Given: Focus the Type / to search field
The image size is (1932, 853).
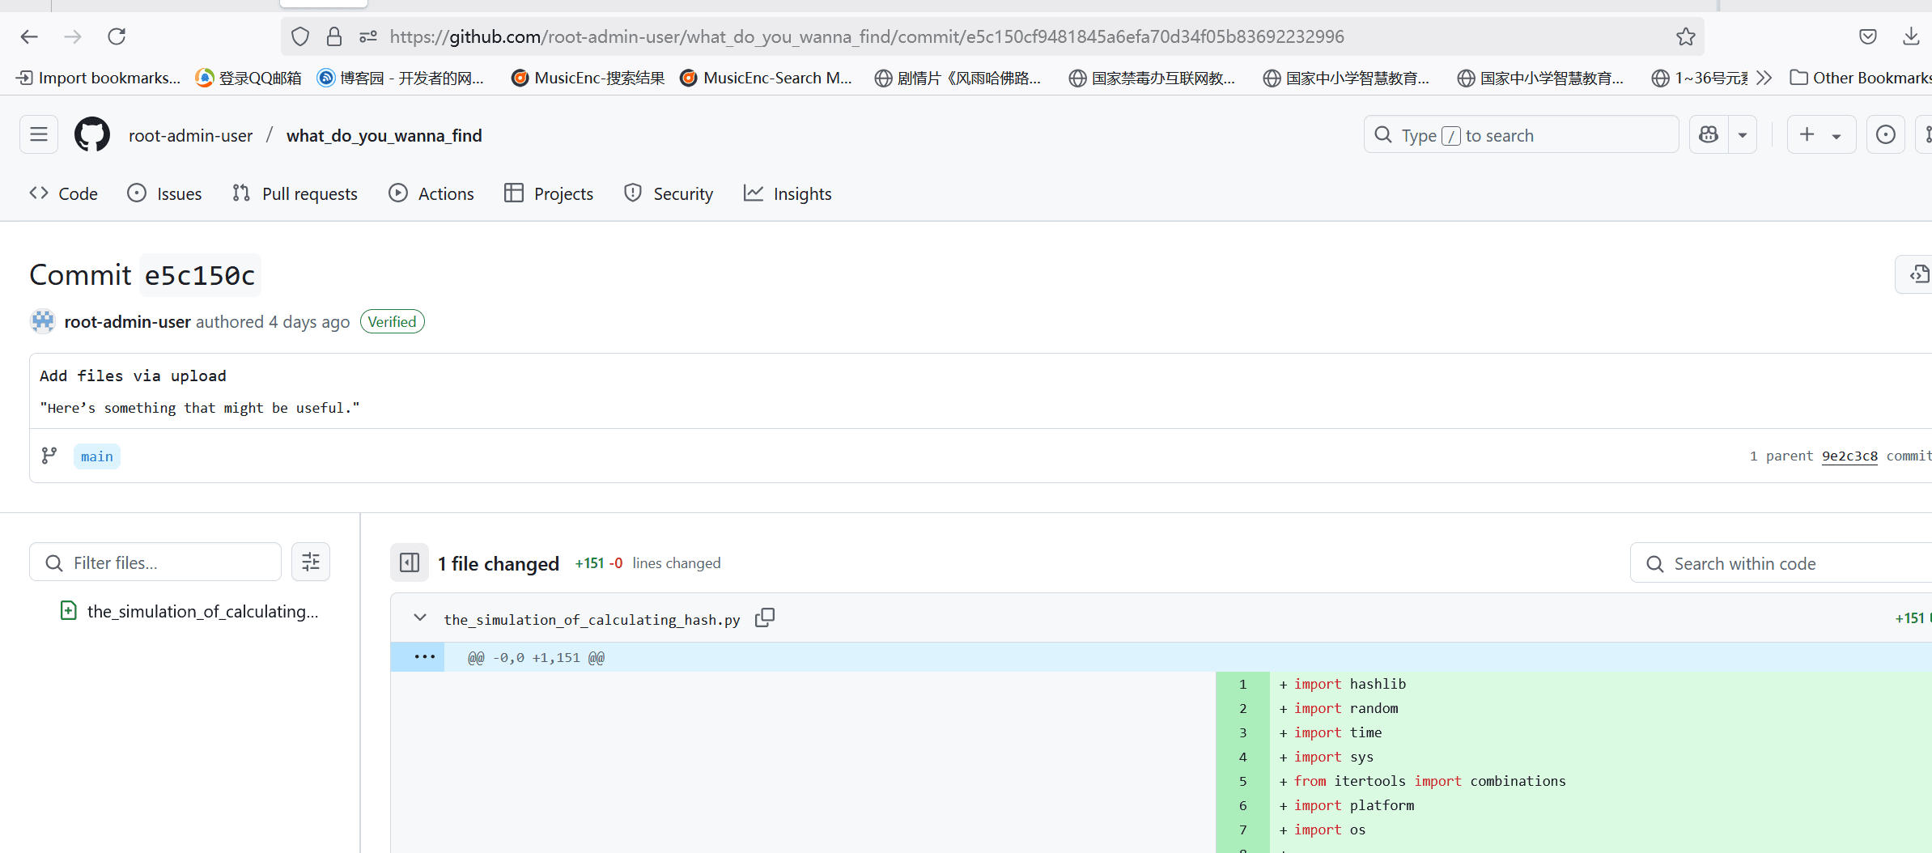Looking at the screenshot, I should coord(1521,134).
